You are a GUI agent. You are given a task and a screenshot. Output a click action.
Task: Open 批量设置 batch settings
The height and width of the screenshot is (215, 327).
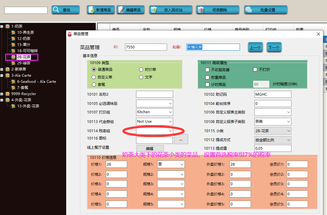point(266,10)
